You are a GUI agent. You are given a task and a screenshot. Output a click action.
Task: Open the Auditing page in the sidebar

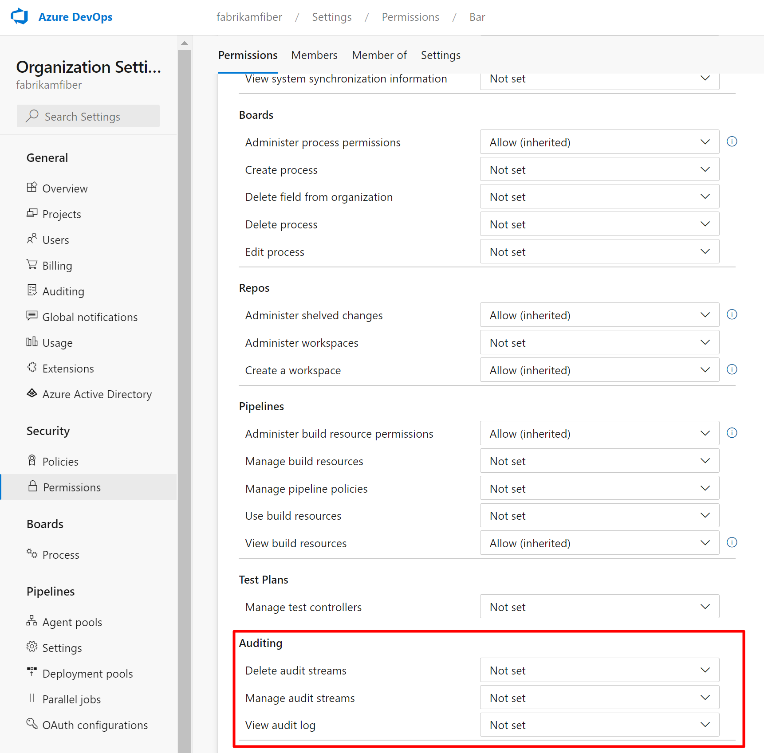point(63,291)
